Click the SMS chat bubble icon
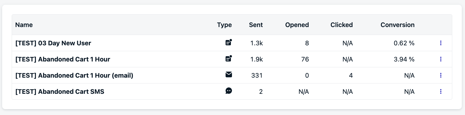465x115 pixels. click(x=229, y=91)
